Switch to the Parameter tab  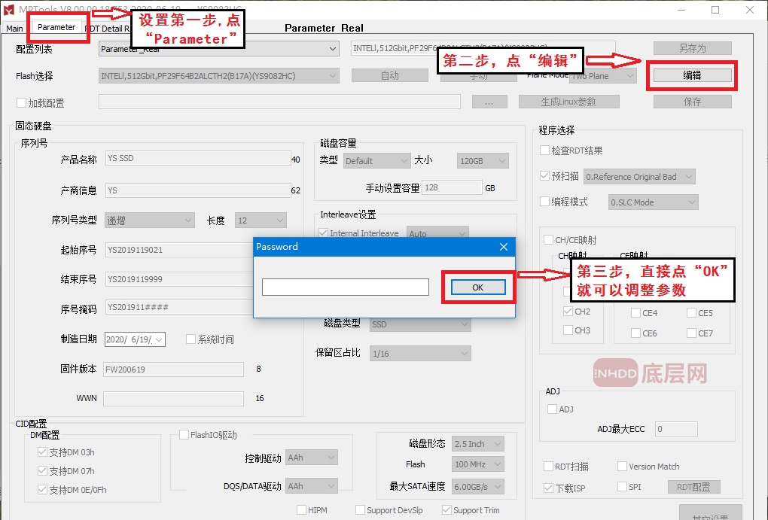point(56,27)
